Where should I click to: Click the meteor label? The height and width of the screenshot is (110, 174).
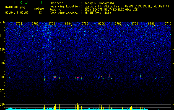click(x=39, y=9)
